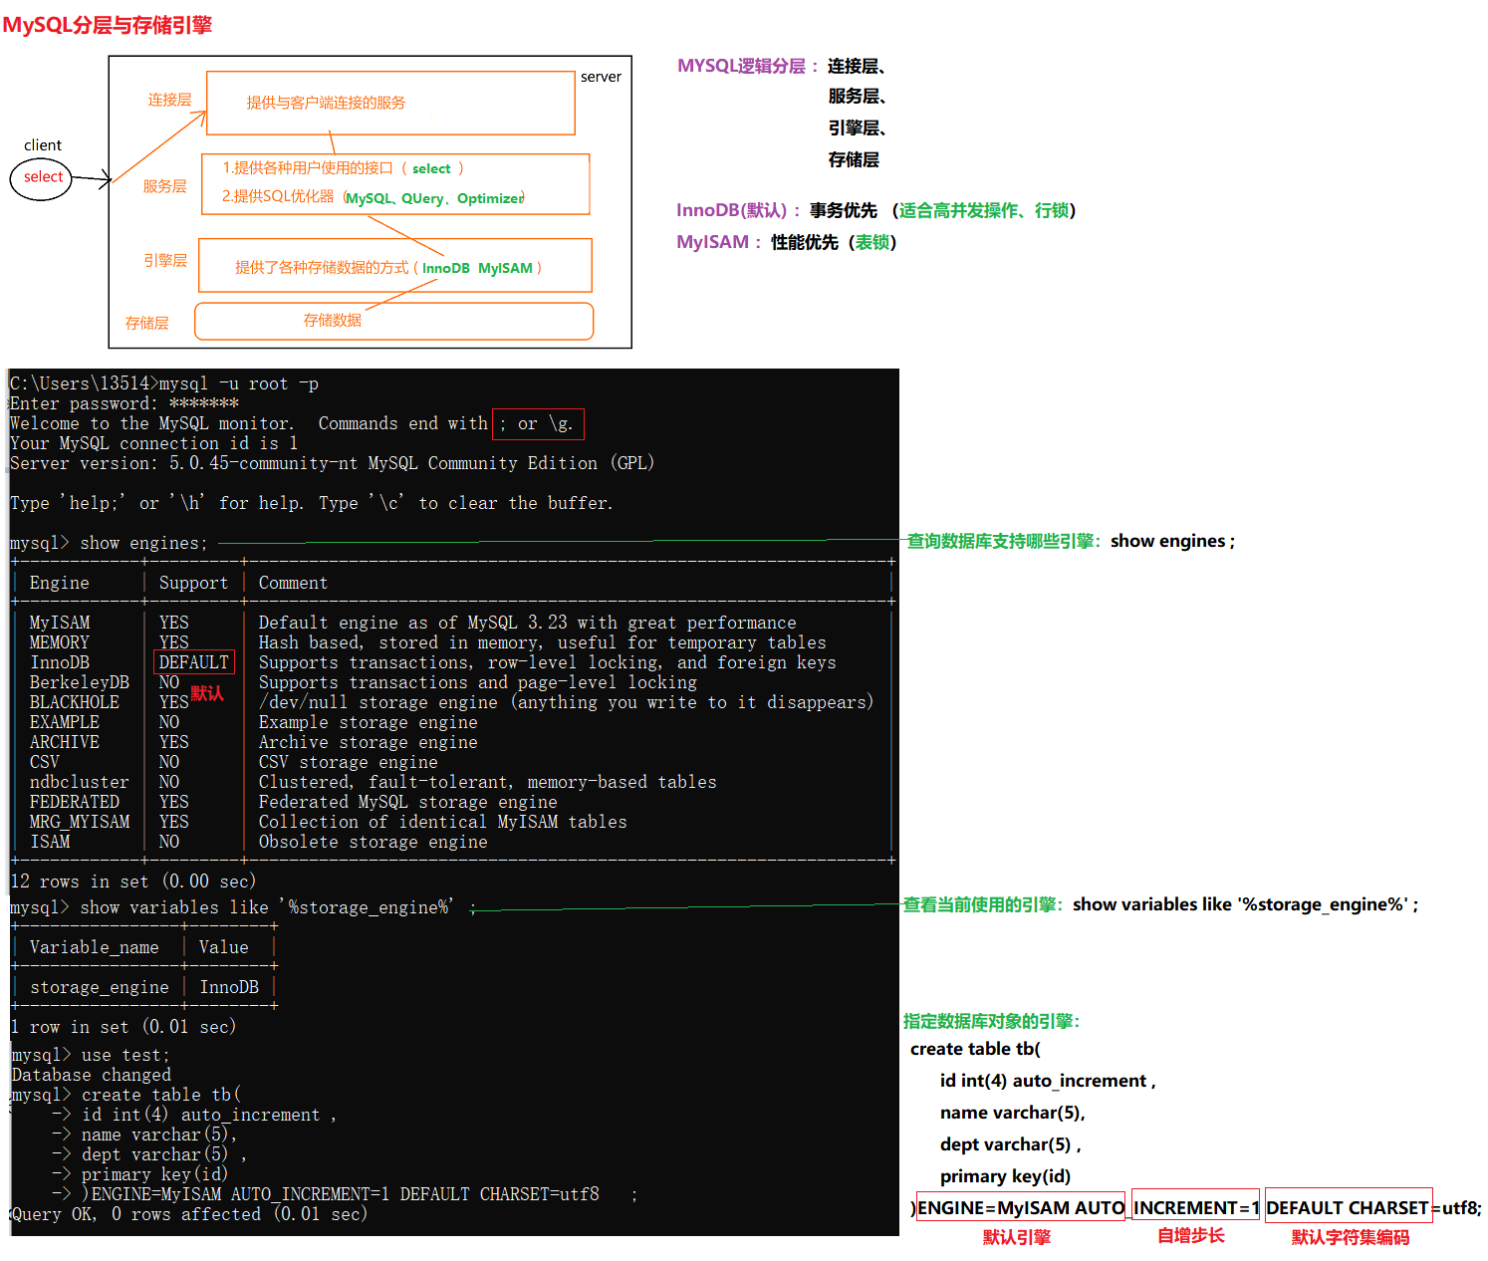Click the 'Comment' column header in terminal
The width and height of the screenshot is (1488, 1261).
tap(293, 583)
